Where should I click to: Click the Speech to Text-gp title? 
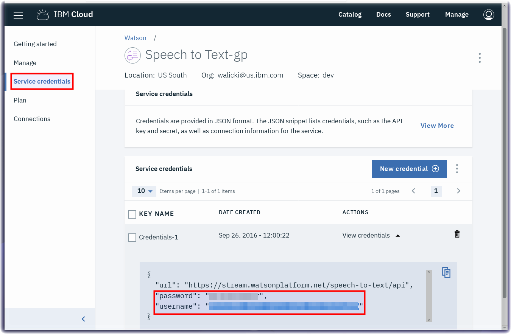click(x=196, y=55)
